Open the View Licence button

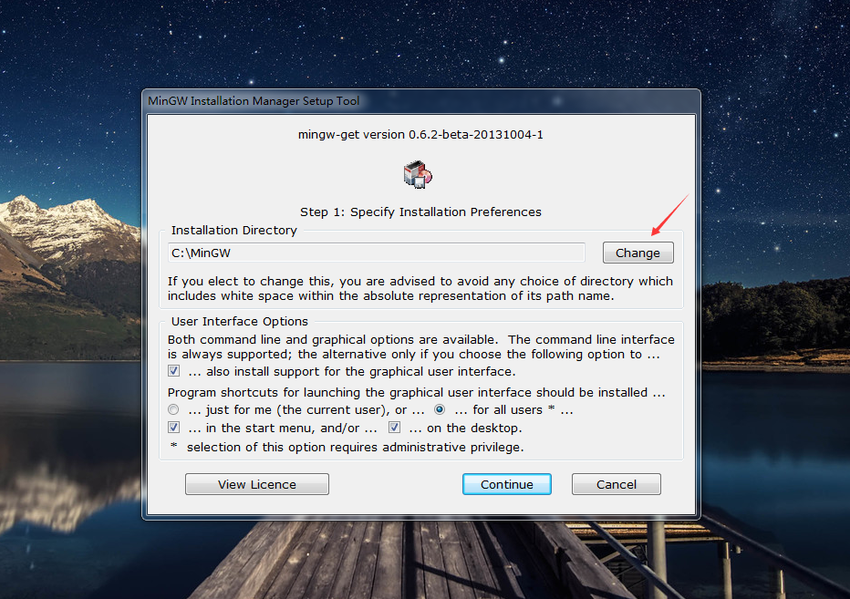pos(257,484)
